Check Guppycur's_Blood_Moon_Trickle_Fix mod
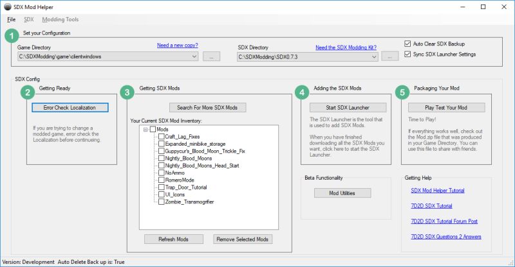The image size is (515, 267). [x=162, y=151]
